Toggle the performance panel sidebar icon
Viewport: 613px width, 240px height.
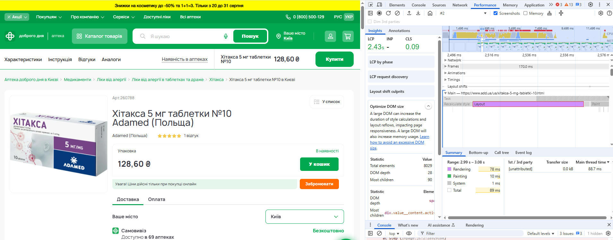click(370, 13)
